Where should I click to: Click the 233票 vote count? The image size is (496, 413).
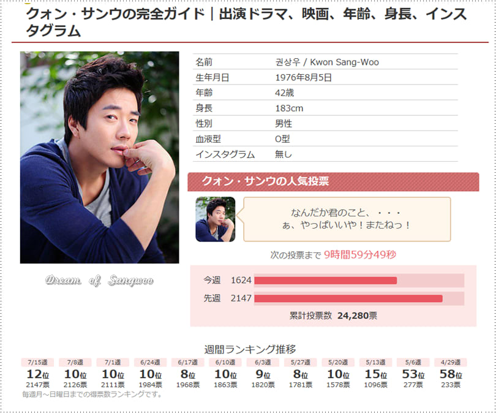click(451, 385)
